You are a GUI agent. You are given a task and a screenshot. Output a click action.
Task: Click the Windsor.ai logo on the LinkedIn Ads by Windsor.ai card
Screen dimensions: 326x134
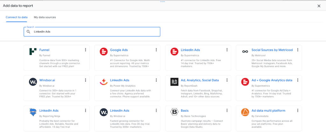point(103,112)
